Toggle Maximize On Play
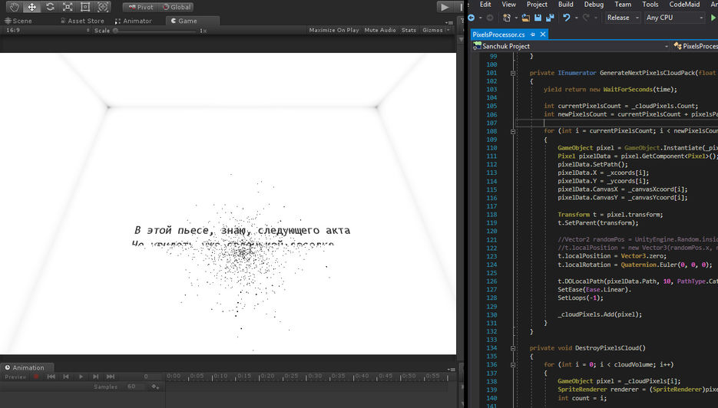This screenshot has width=718, height=408. (333, 31)
